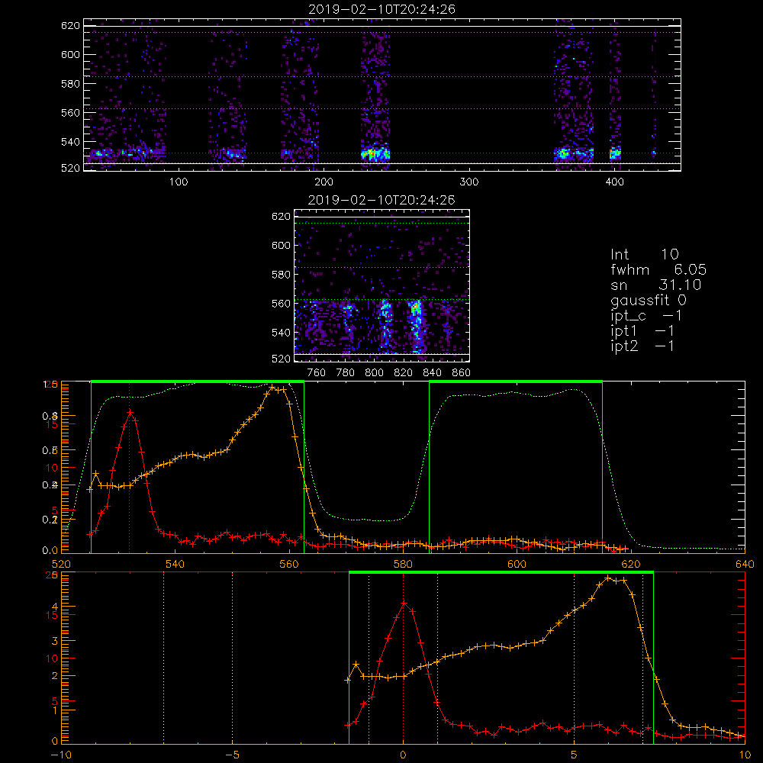Select the 'Int 10' readout text
Image resolution: width=763 pixels, height=763 pixels.
pyautogui.click(x=644, y=254)
